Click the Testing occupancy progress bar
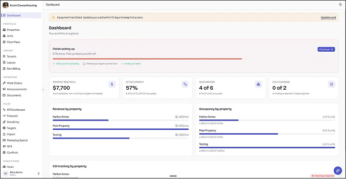This screenshot has width=346, height=179. pos(267,148)
